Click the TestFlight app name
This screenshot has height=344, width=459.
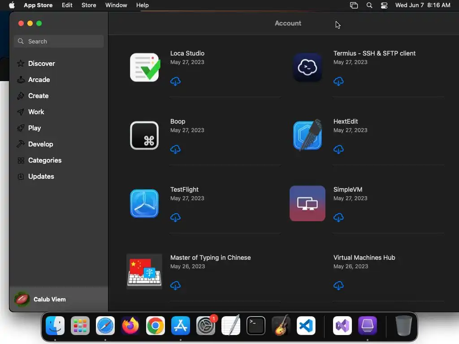pyautogui.click(x=184, y=189)
